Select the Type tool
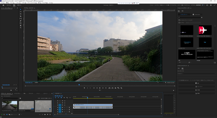This screenshot has height=118, width=217. pos(21,27)
